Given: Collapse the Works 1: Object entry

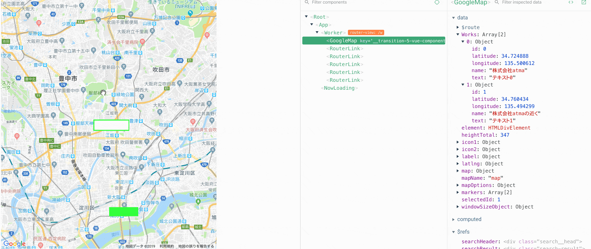Looking at the screenshot, I should pyautogui.click(x=463, y=85).
